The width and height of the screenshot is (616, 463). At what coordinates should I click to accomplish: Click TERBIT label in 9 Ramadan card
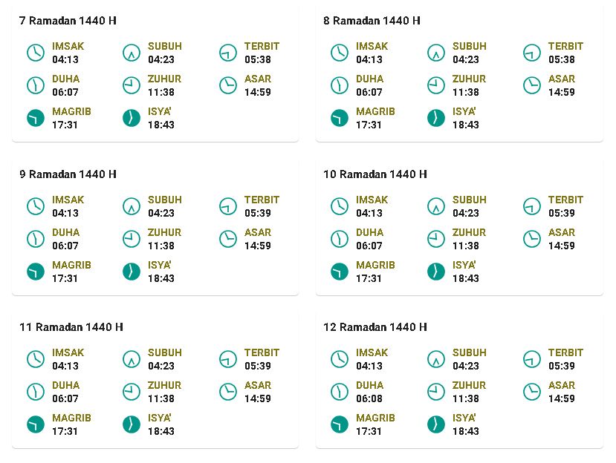click(262, 200)
